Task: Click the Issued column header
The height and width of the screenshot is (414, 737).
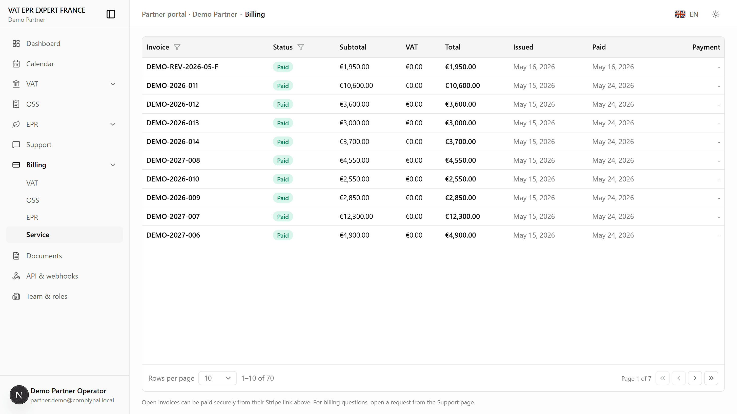Action: (x=523, y=47)
